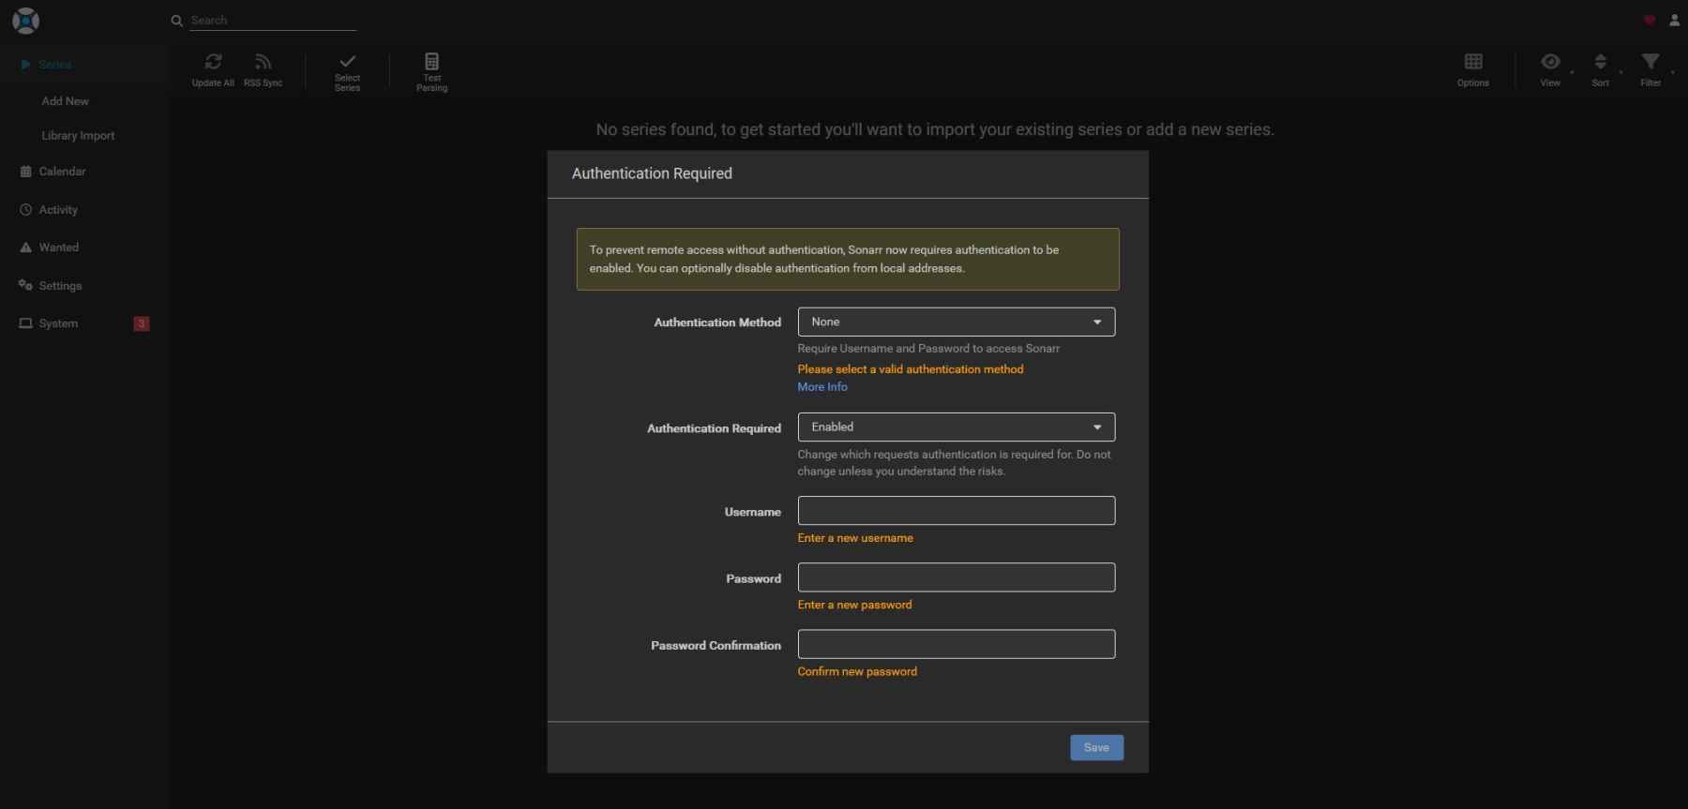1688x809 pixels.
Task: Expand the Authentication Required dropdown
Action: coord(956,427)
